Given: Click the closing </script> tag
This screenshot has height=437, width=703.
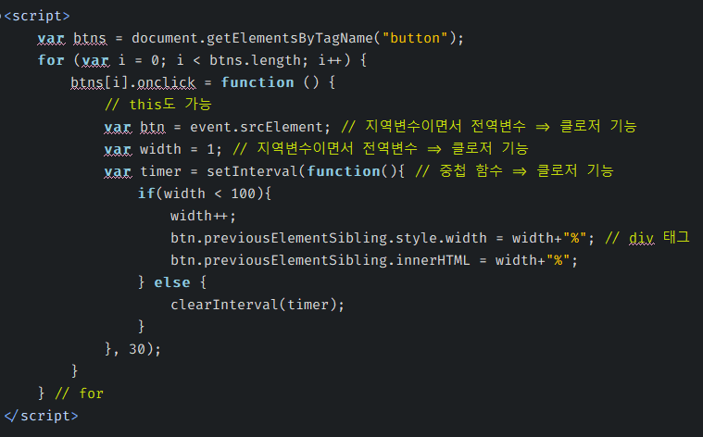Looking at the screenshot, I should click(x=42, y=416).
